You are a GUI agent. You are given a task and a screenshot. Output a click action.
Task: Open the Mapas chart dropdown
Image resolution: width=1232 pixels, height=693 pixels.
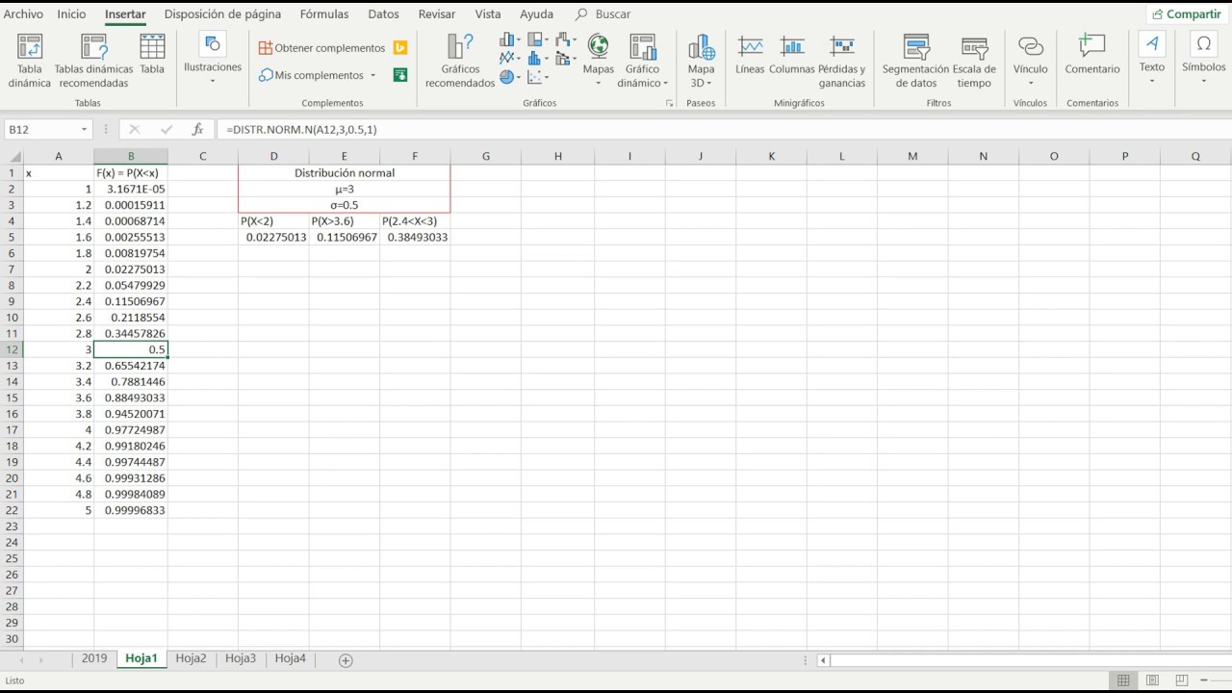pyautogui.click(x=598, y=61)
